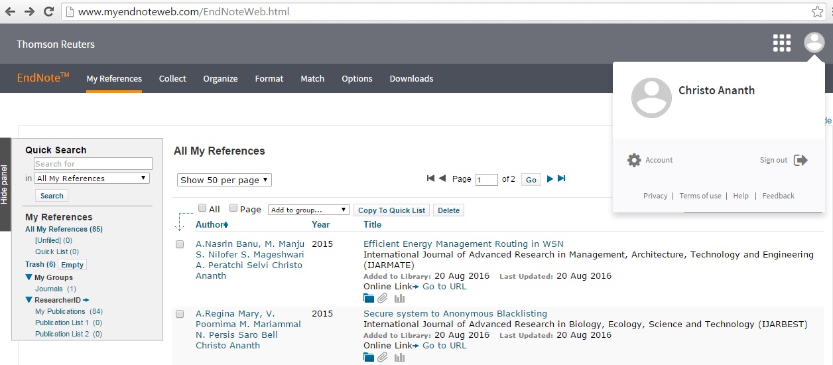Open Publication List 2 (0)
The image size is (833, 365).
[68, 334]
